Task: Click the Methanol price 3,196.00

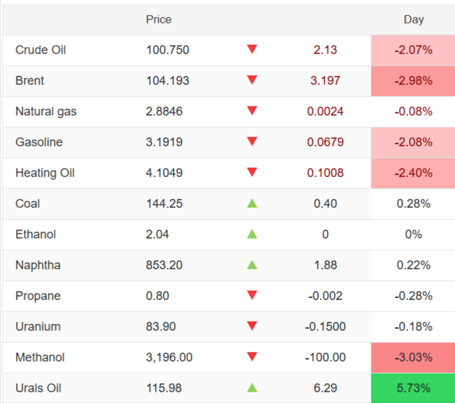Action: tap(169, 358)
